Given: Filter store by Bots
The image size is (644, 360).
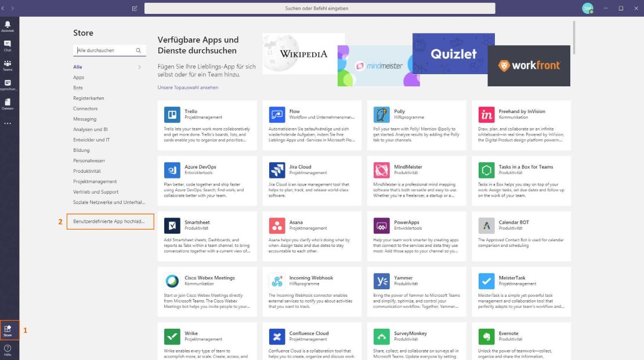Looking at the screenshot, I should coord(78,88).
